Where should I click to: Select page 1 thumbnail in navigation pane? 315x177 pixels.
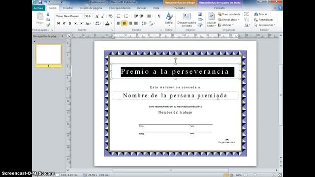click(x=48, y=56)
